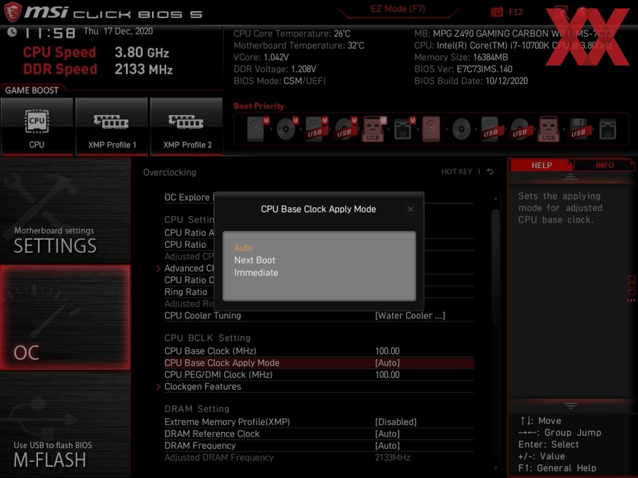The image size is (638, 478).
Task: Collapse the help panel with side arrows
Action: click(x=631, y=300)
